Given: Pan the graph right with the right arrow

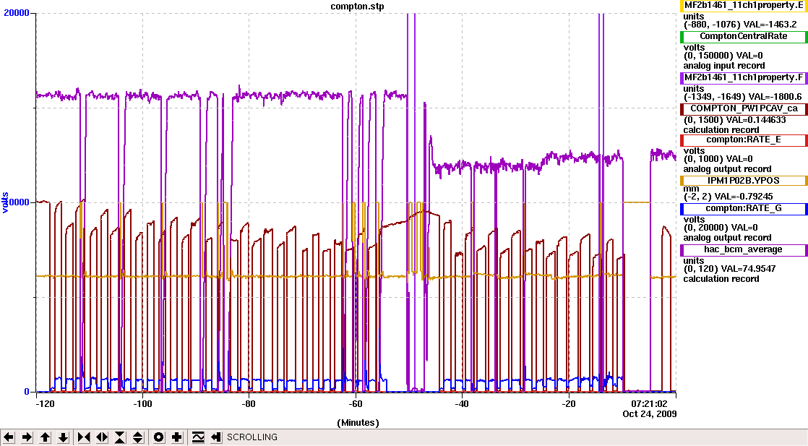Looking at the screenshot, I should [27, 437].
